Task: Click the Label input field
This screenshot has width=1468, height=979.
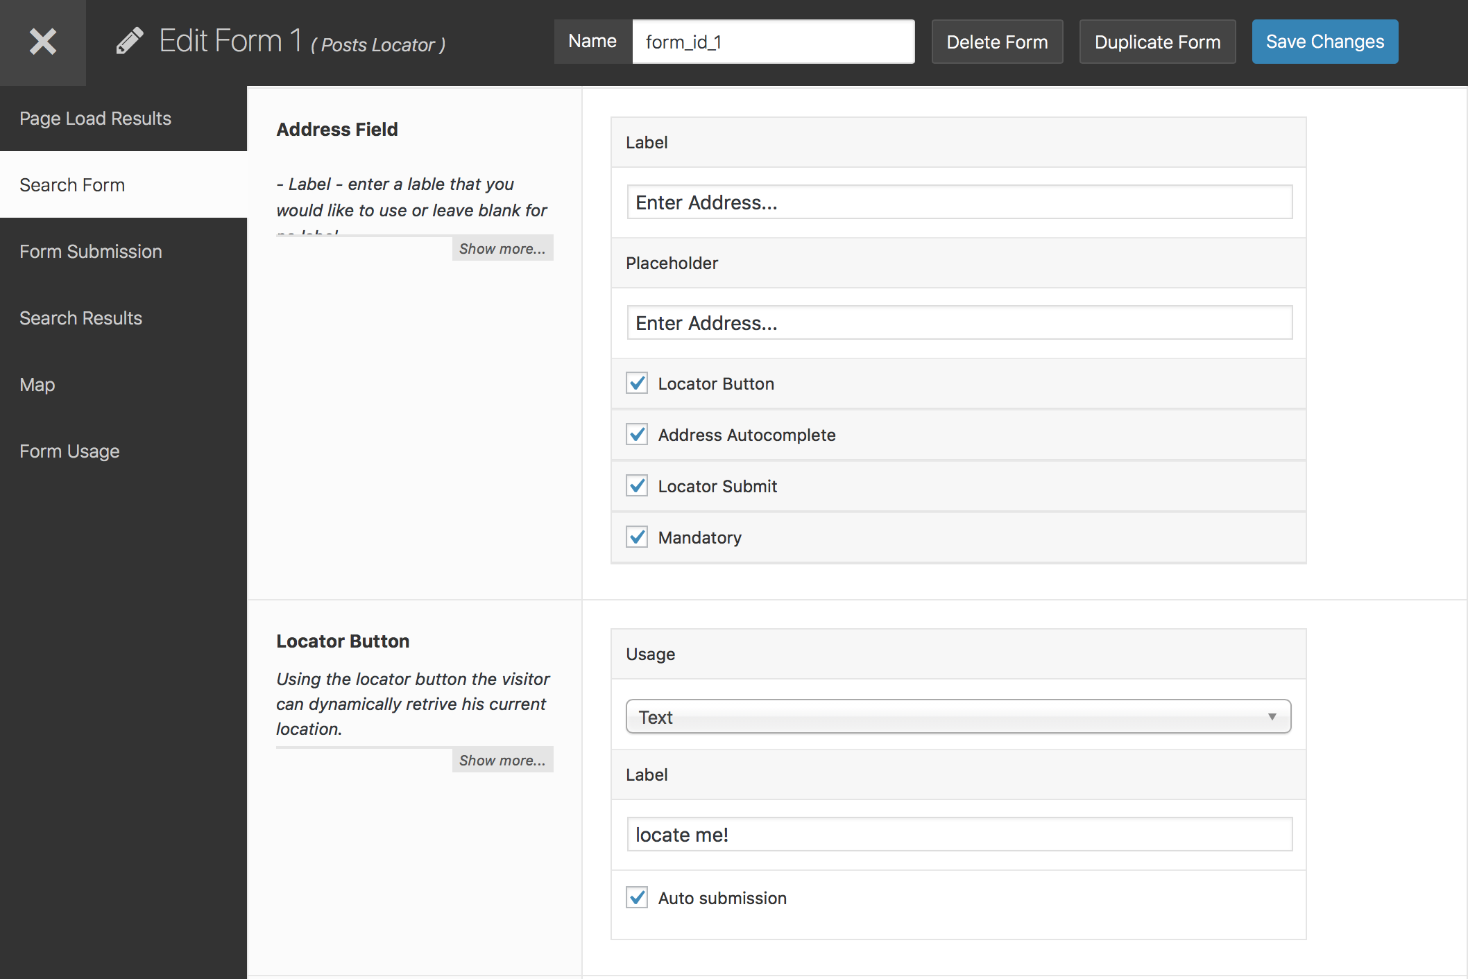Action: 959,201
